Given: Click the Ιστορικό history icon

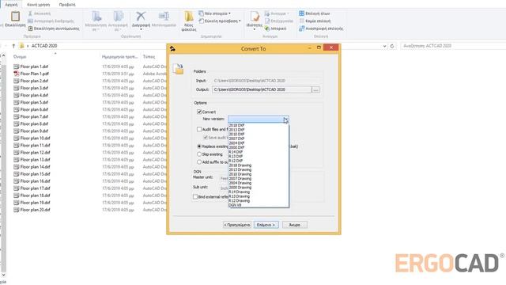Looking at the screenshot, I should [x=267, y=28].
